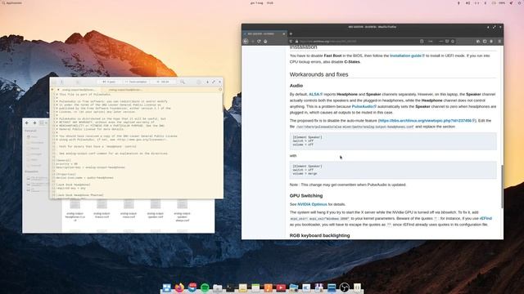
Task: Open the Applications menu in top panel
Action: point(12,3)
